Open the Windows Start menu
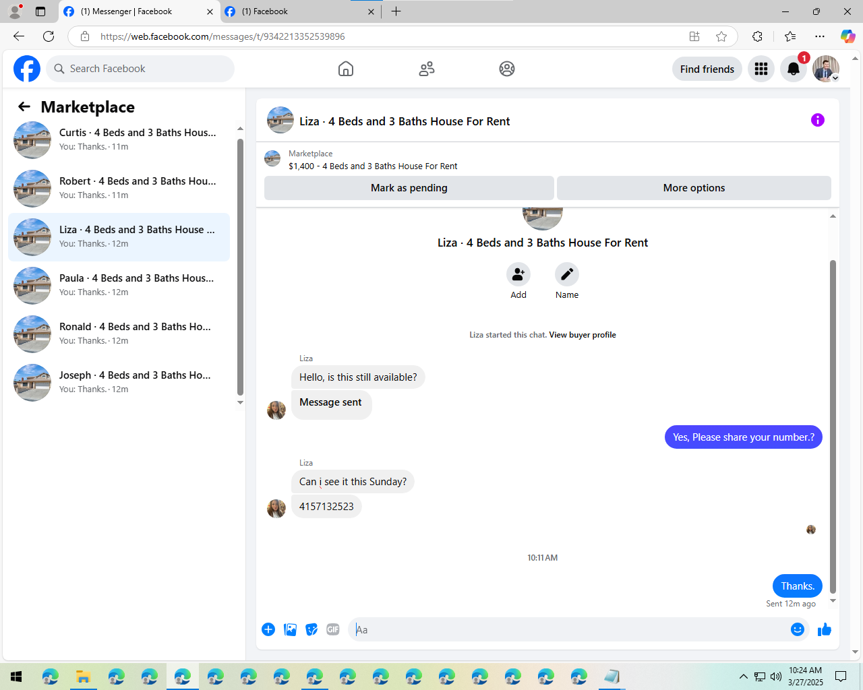The height and width of the screenshot is (690, 863). click(x=16, y=677)
